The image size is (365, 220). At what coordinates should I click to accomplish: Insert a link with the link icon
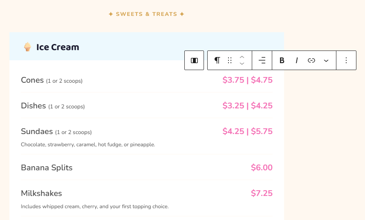coord(311,60)
